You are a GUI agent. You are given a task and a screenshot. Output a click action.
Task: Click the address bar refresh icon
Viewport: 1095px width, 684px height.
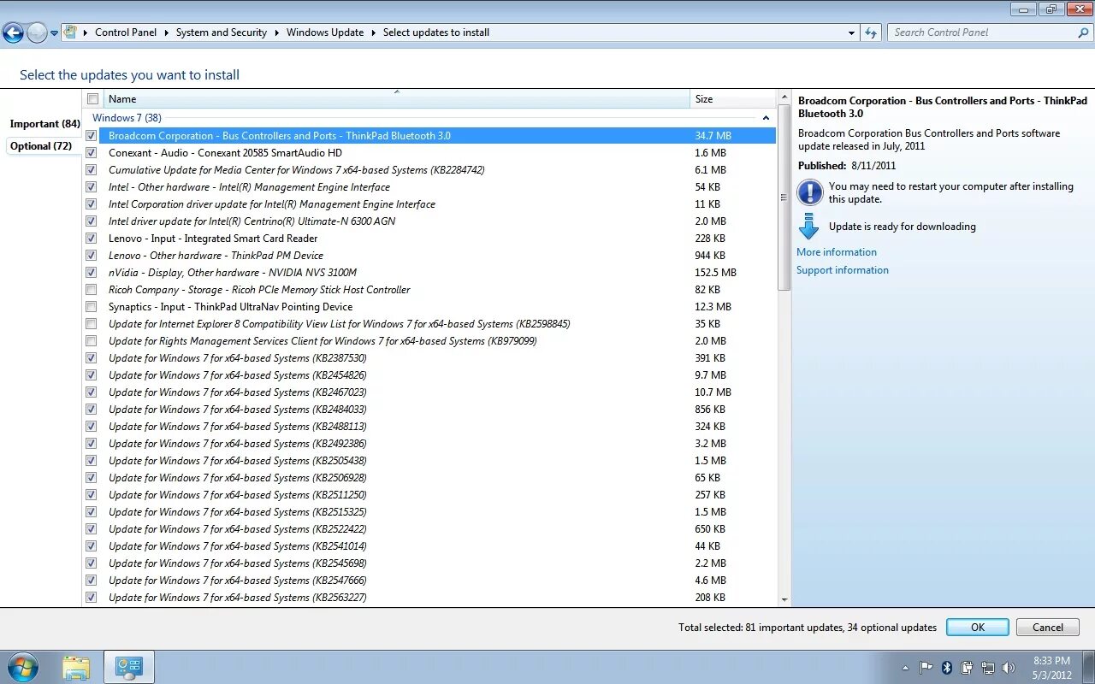871,32
